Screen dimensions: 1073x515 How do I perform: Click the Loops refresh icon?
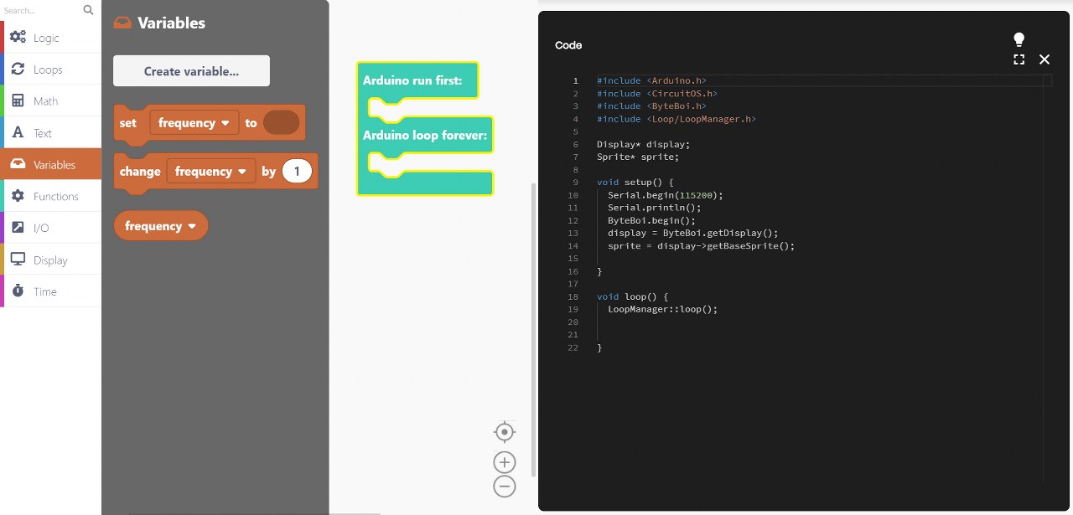coord(18,70)
